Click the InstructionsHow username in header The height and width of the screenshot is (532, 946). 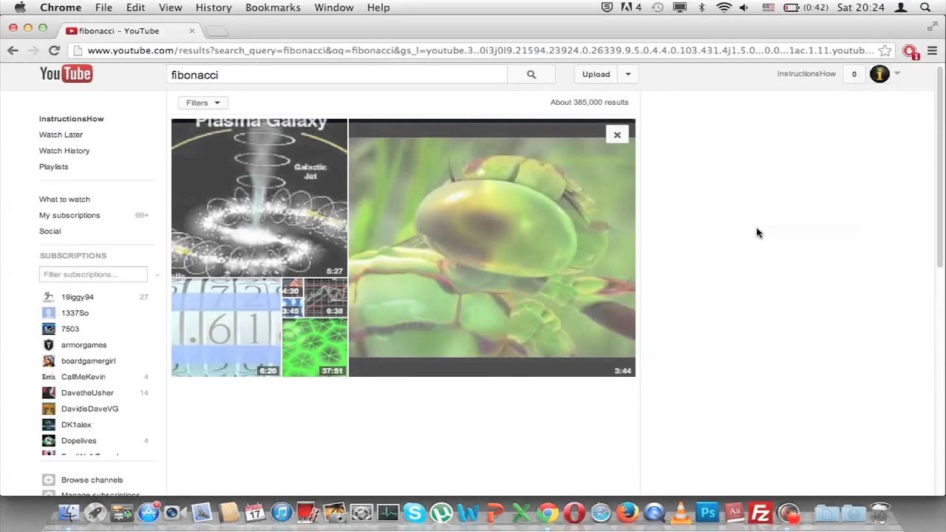[806, 74]
